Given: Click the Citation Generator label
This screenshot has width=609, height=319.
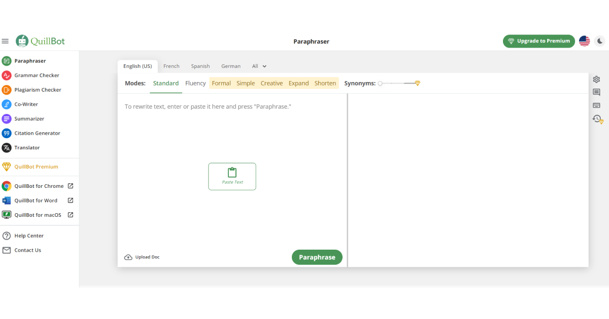Looking at the screenshot, I should point(38,133).
